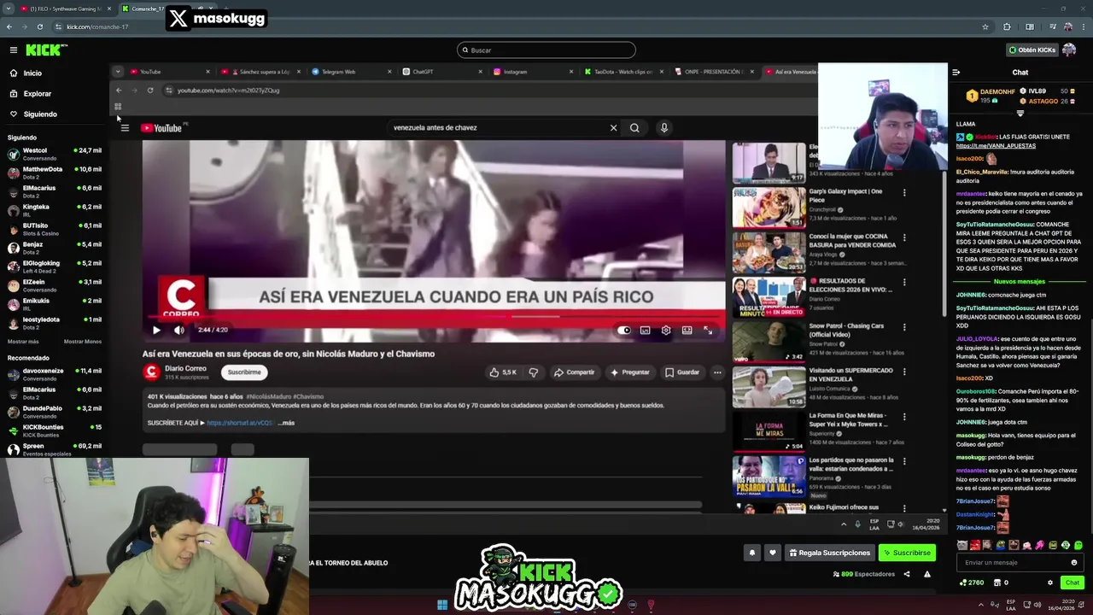Bookmark page with Chrome star icon

985,26
